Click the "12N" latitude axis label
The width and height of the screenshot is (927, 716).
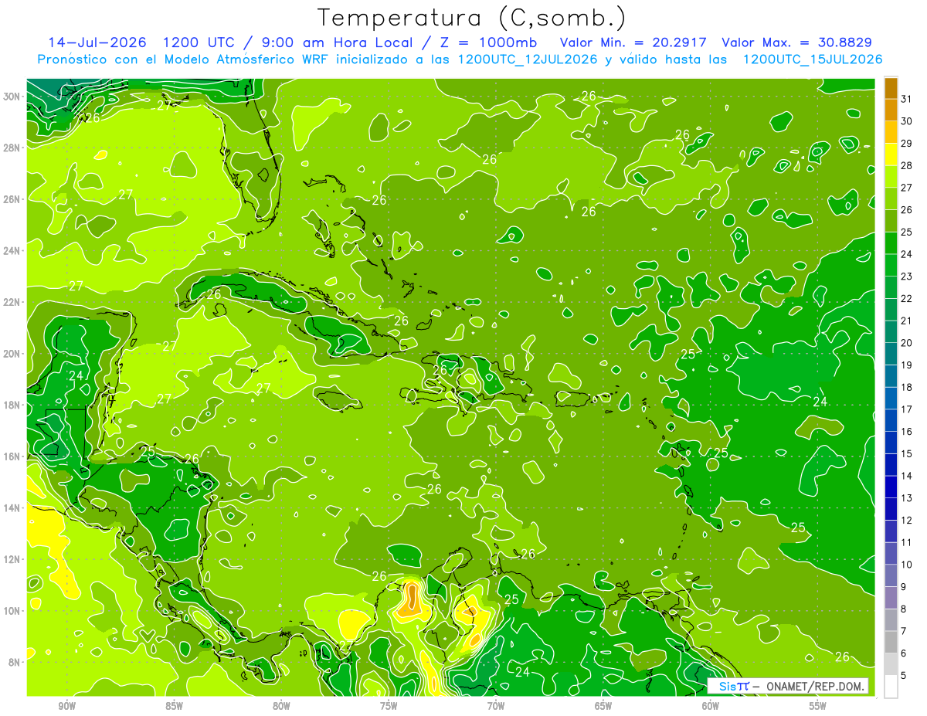[12, 559]
